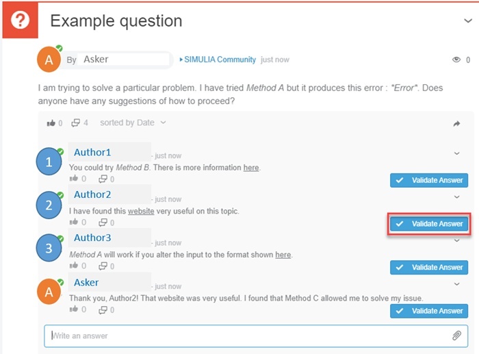Collapse the Example question panel chevron
This screenshot has width=479, height=354.
[x=468, y=21]
